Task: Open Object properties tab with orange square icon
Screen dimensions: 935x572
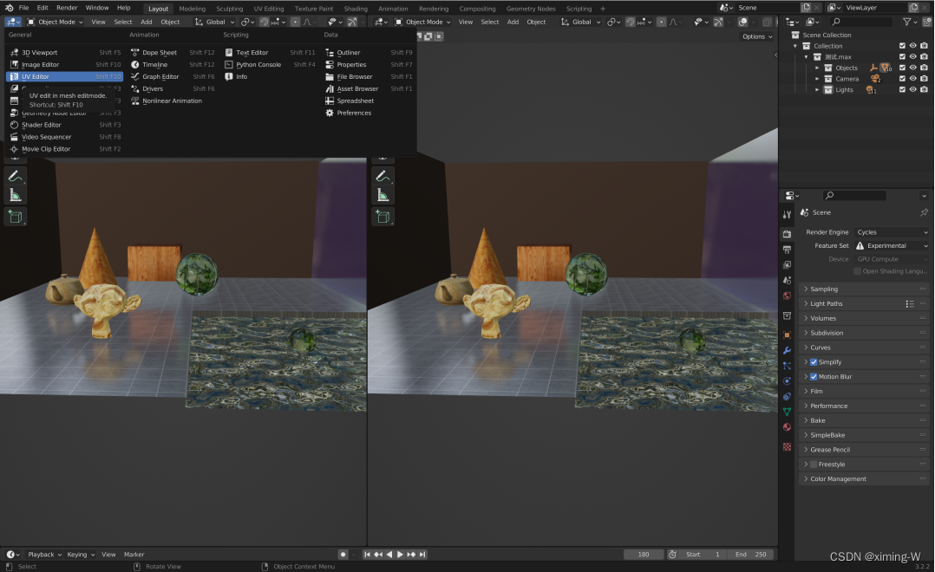Action: [x=788, y=335]
